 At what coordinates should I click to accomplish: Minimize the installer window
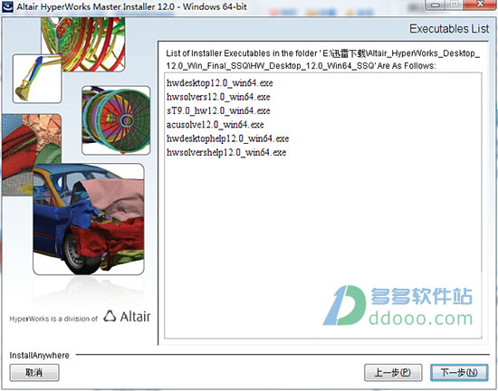point(436,5)
